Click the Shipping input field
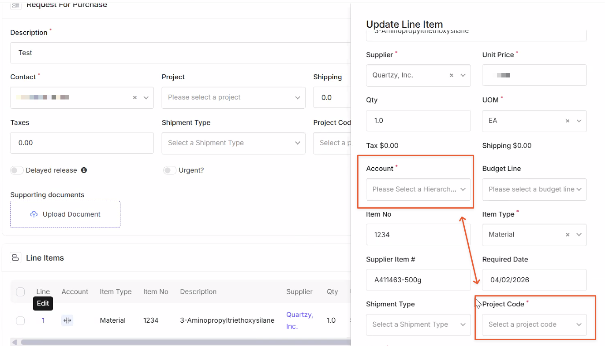 pos(332,98)
